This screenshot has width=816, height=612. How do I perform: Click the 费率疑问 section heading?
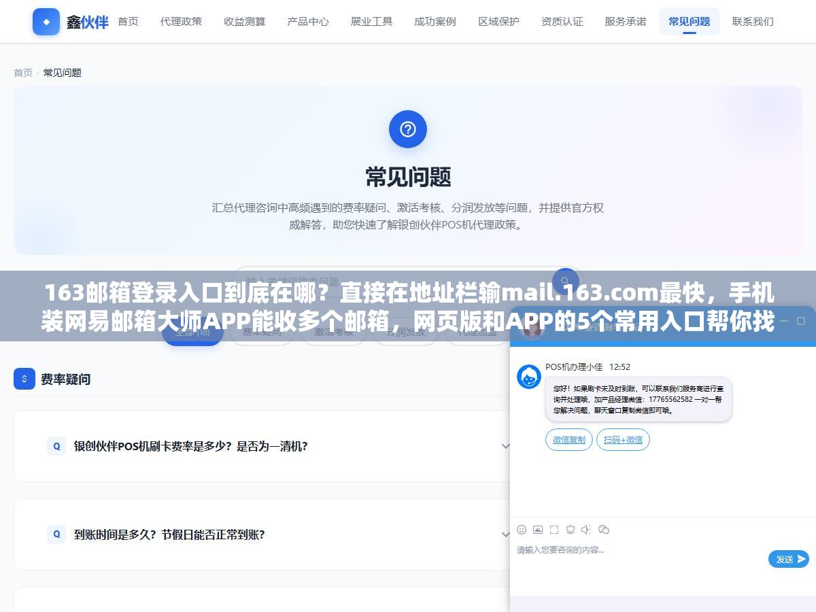pos(65,379)
